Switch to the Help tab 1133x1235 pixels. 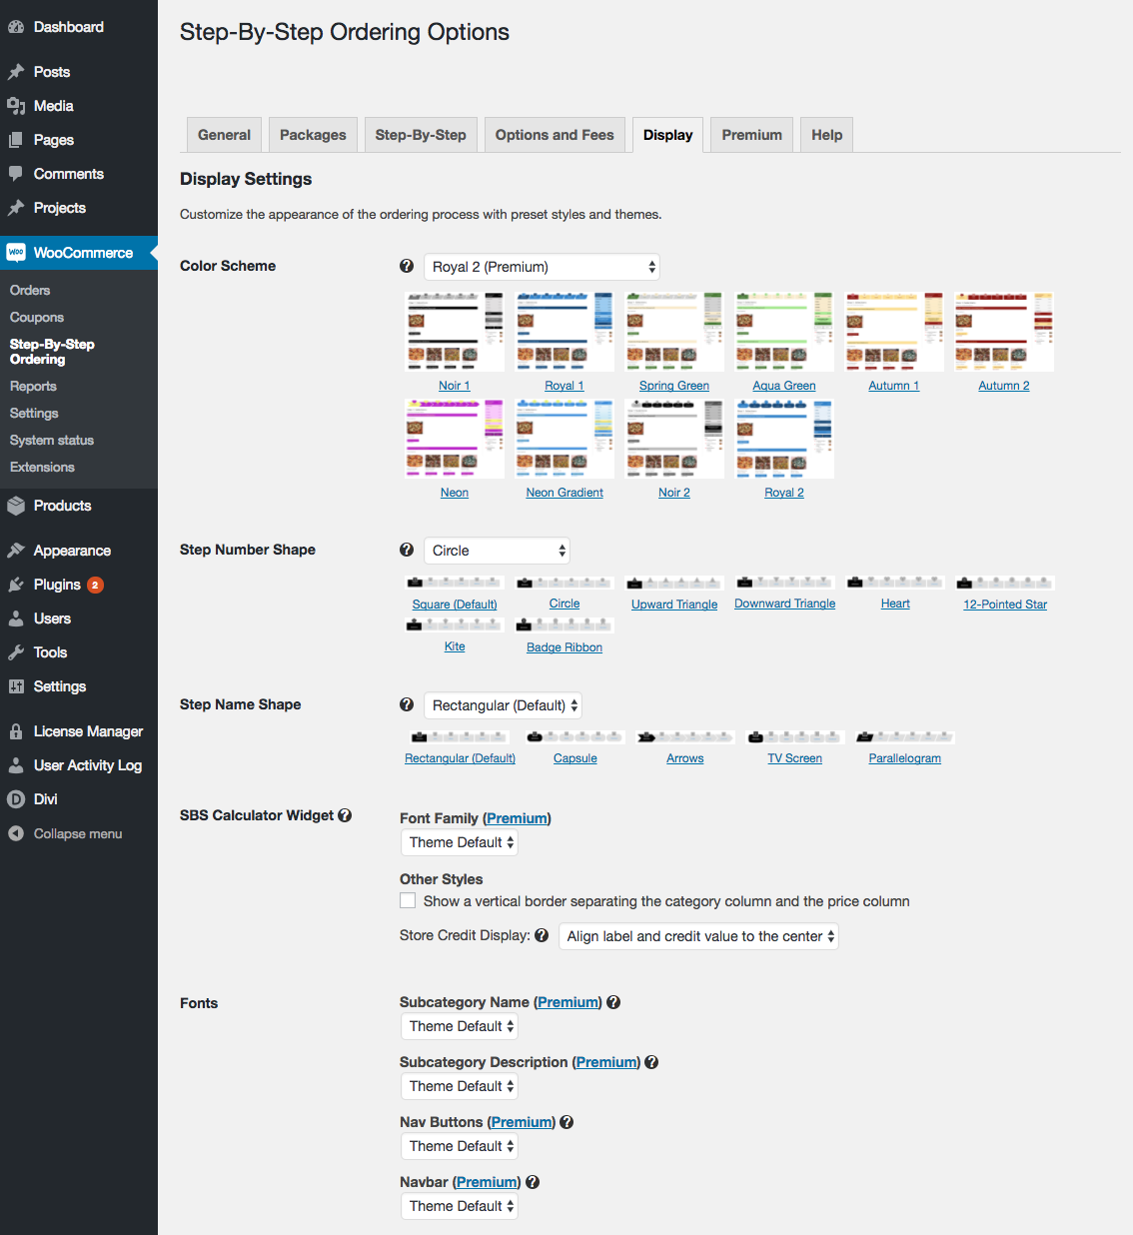click(826, 135)
